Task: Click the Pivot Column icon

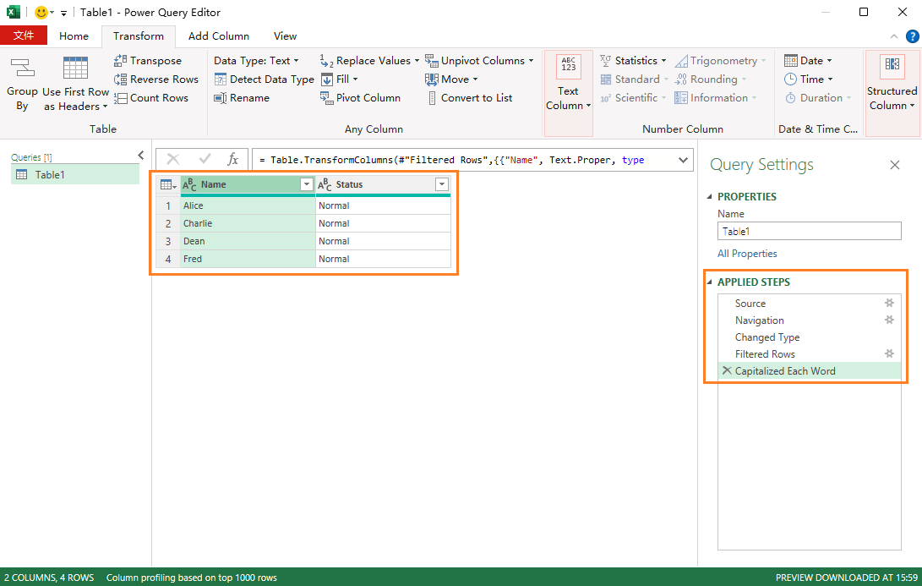Action: [327, 98]
